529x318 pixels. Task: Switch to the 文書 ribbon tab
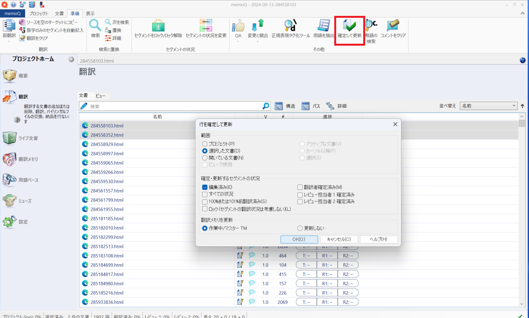pos(59,13)
